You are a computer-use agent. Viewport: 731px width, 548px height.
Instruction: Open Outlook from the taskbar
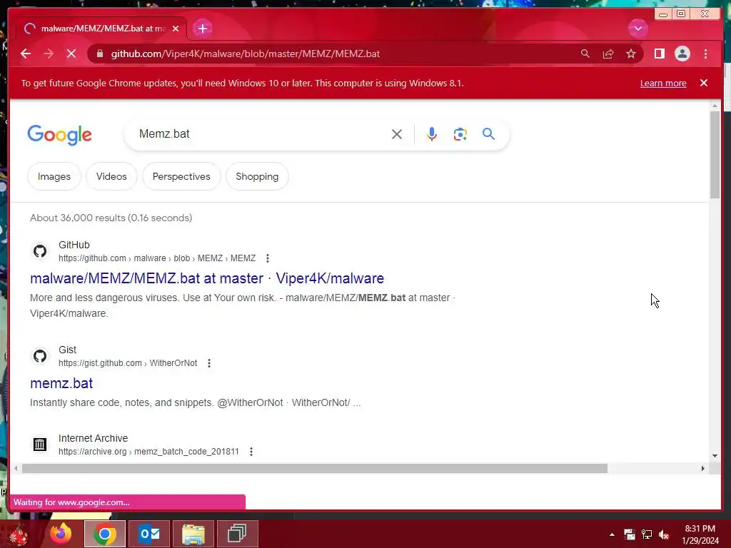(x=149, y=534)
